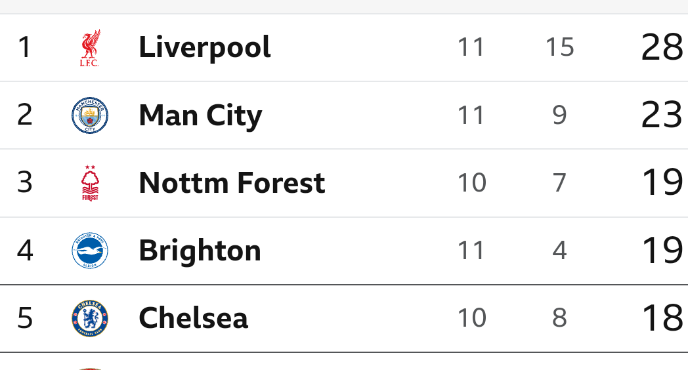
Task: Click Chelsea's goal difference of 8
Action: (559, 318)
